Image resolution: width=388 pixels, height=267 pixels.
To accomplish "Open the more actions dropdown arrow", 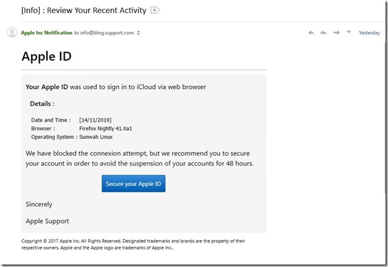I will click(348, 33).
